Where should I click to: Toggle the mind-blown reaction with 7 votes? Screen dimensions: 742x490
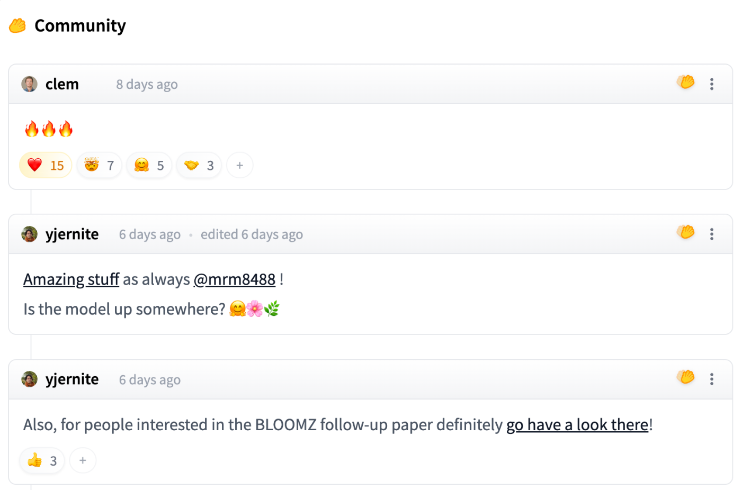click(99, 165)
